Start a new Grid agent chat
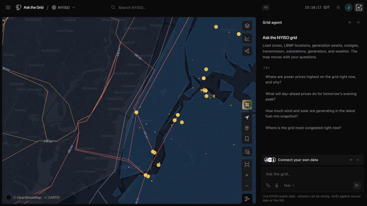Image resolution: width=367 pixels, height=206 pixels. (350, 22)
